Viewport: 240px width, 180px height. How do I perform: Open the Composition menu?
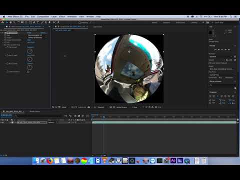pos(43,16)
